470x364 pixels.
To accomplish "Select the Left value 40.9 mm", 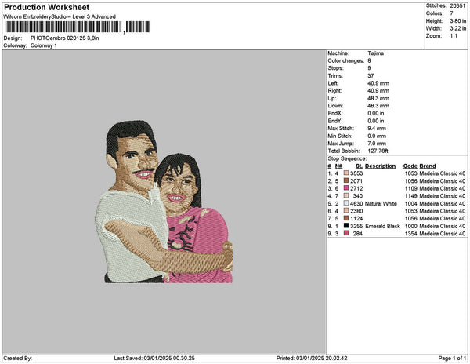I will 378,83.
